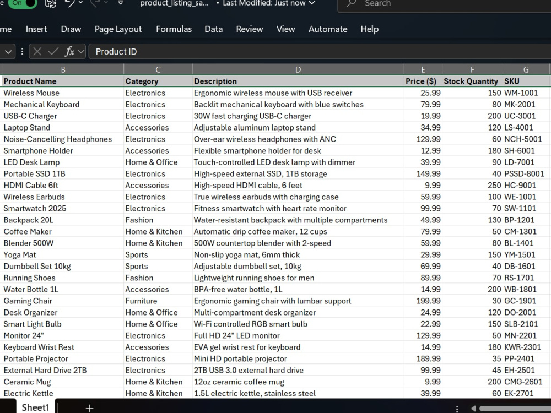Select column C header
The image size is (551, 413).
[158, 69]
